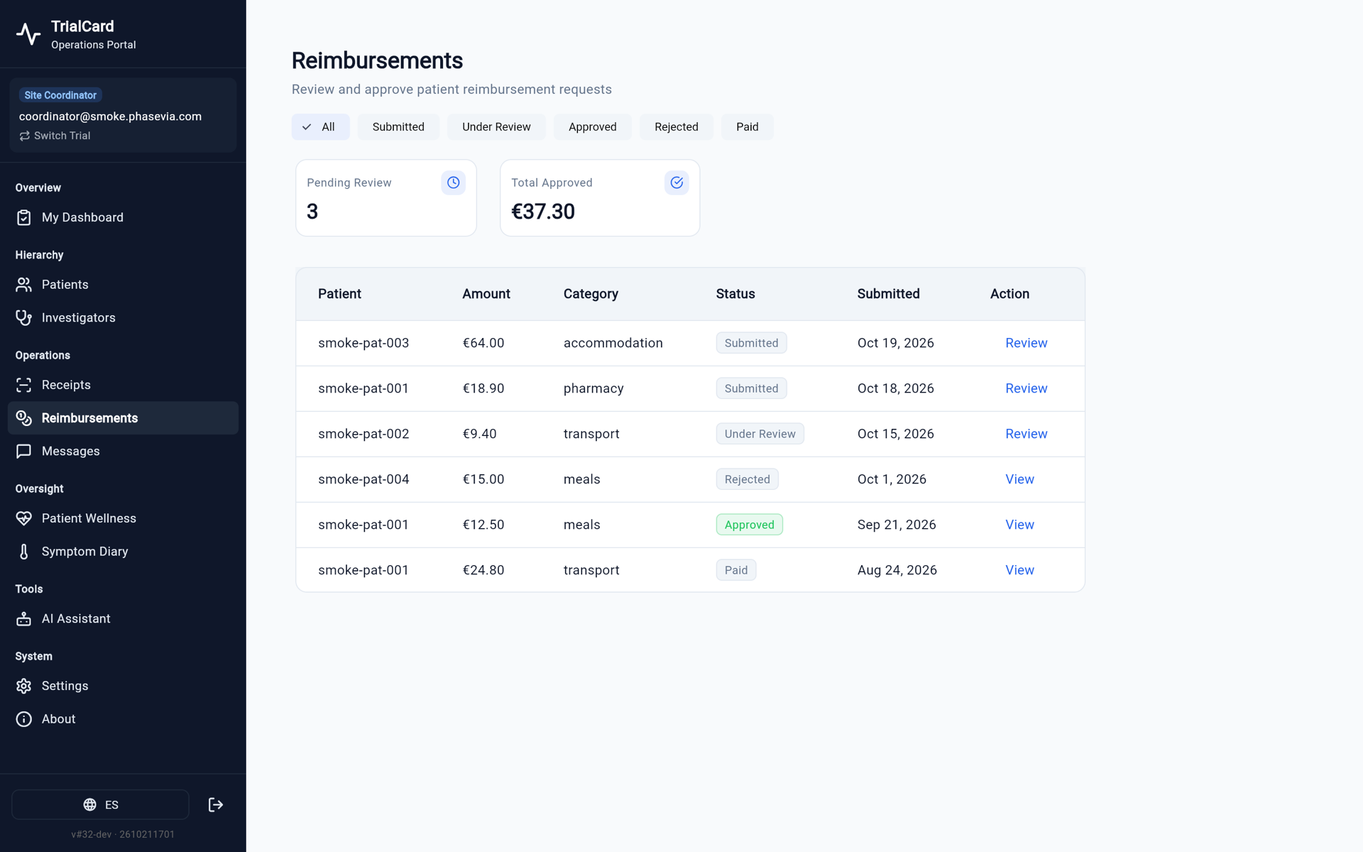1363x852 pixels.
Task: Click the Switch Trial link
Action: coord(55,136)
